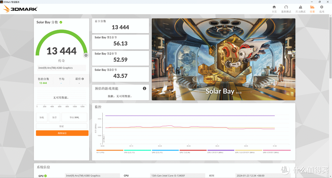Click the 平均 score column

tap(61, 81)
